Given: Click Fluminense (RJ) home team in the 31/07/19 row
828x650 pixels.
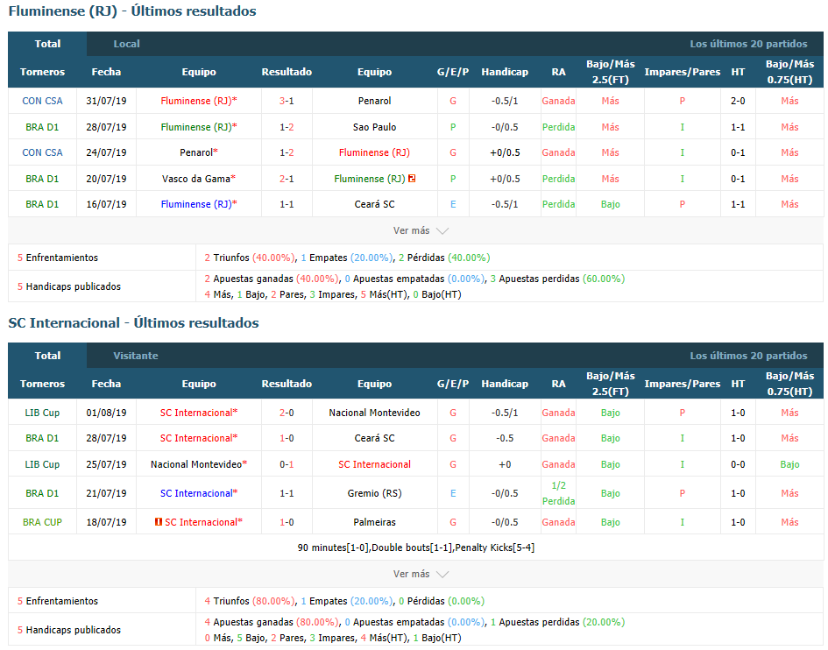Looking at the screenshot, I should coord(196,101).
